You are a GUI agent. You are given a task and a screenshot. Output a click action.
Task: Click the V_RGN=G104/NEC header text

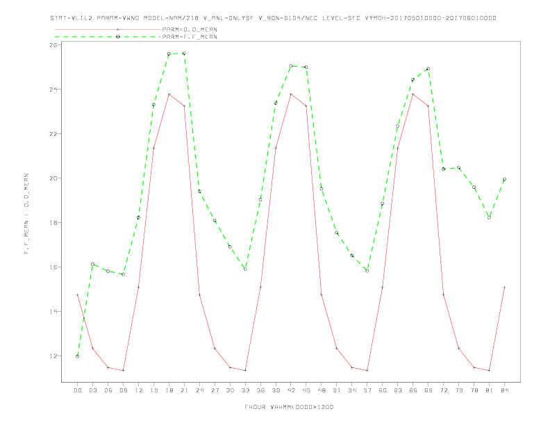pos(288,18)
